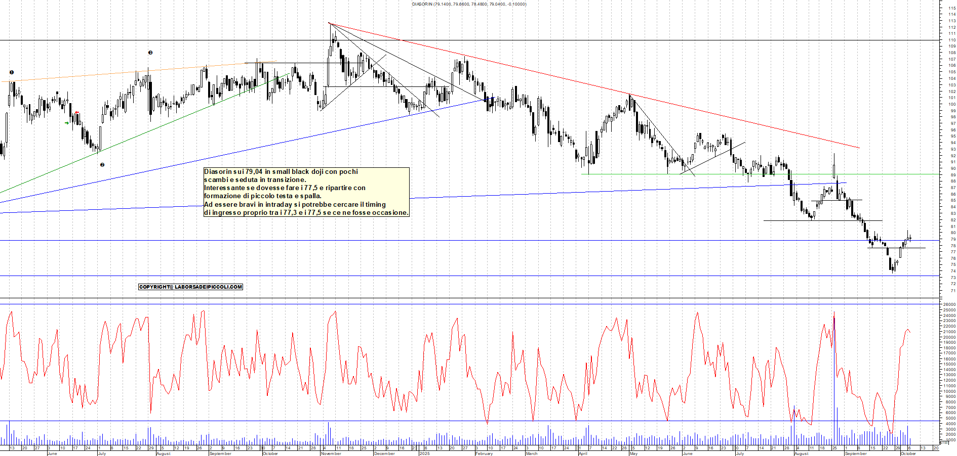Select the yellow Diasorin commentary text box
The image size is (957, 456).
(x=306, y=192)
